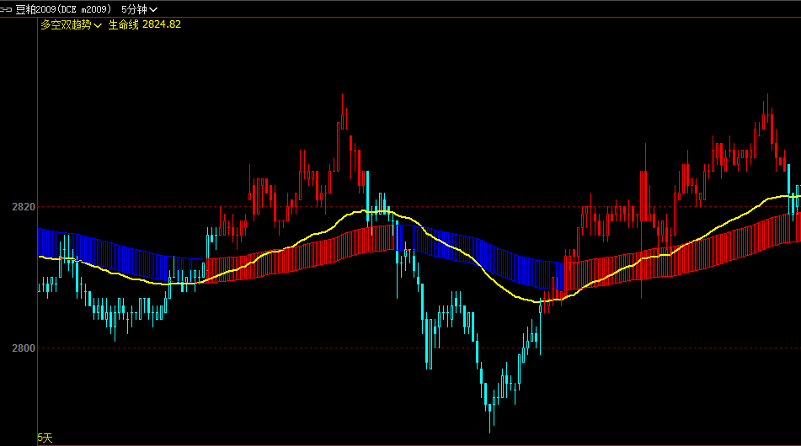Click the 豆粕2009(DCE m2009) contract title
The image size is (801, 446).
coord(63,10)
